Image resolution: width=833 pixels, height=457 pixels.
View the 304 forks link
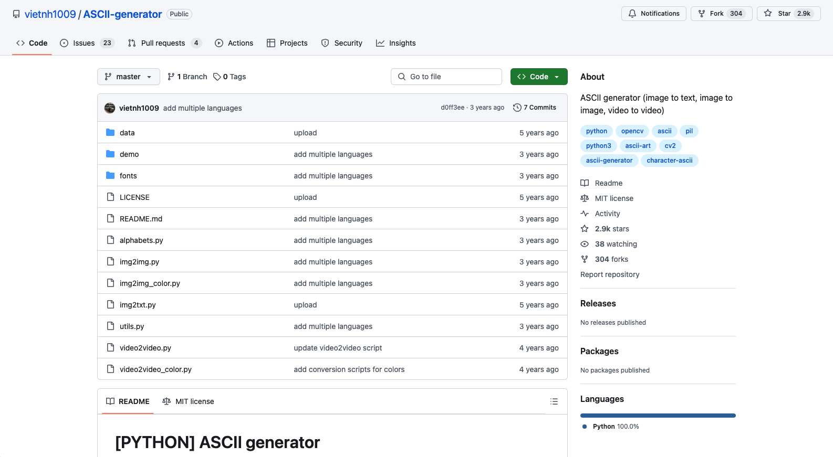[605, 259]
